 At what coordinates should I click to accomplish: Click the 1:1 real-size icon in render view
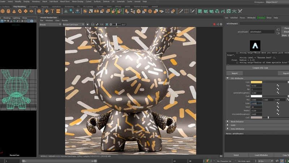102,24
